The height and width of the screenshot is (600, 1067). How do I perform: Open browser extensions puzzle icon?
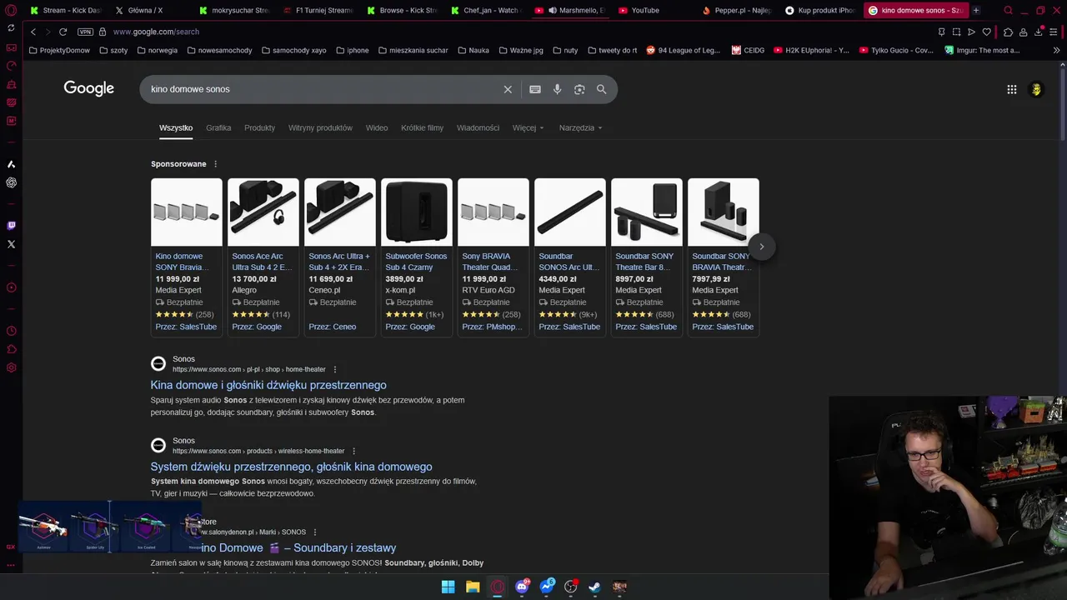(x=1008, y=32)
